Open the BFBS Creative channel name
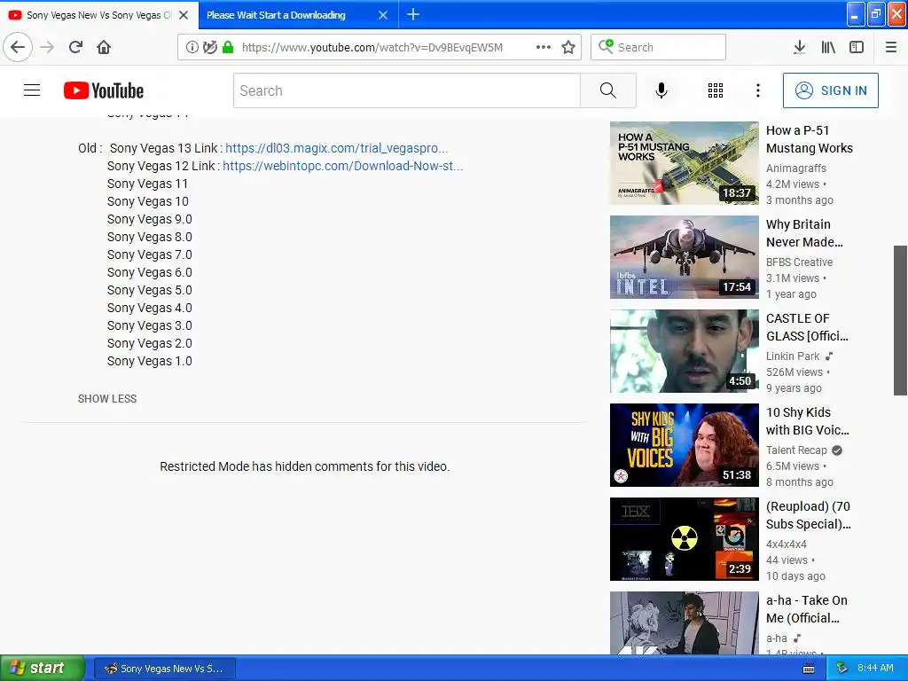 click(x=799, y=262)
